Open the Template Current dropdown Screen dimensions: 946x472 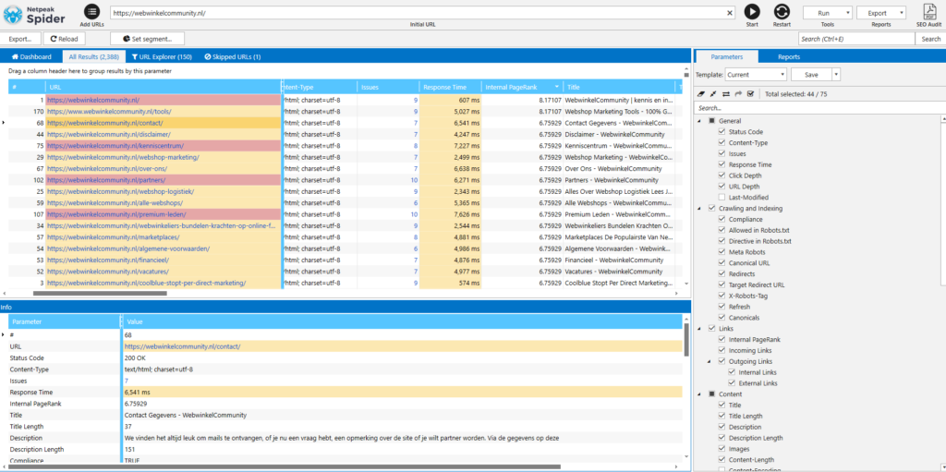756,74
